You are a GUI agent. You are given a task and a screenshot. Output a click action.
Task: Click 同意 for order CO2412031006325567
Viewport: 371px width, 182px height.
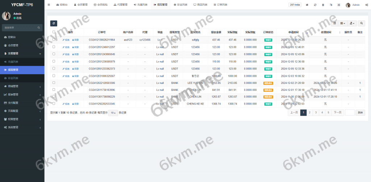(75, 76)
